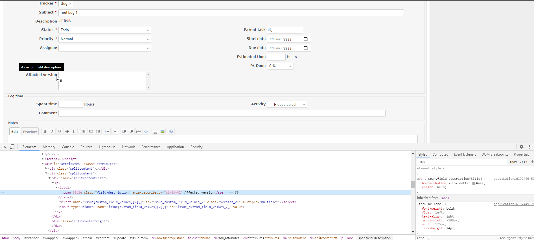The width and height of the screenshot is (534, 240).
Task: Open the Due date calendar picker
Action: (306, 48)
